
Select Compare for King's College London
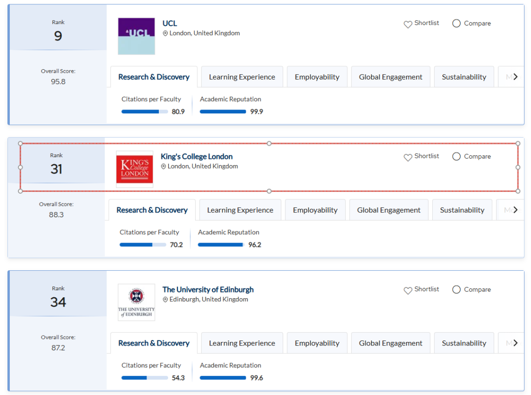[x=456, y=156]
